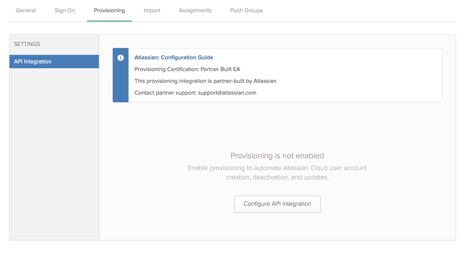The width and height of the screenshot is (470, 259).
Task: Click the SETTINGS sidebar heading
Action: click(27, 44)
